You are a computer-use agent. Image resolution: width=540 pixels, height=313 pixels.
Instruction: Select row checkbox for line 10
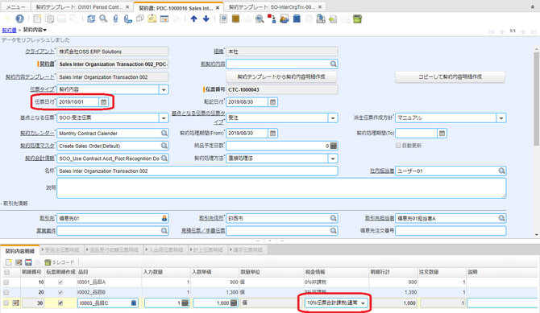(x=6, y=282)
